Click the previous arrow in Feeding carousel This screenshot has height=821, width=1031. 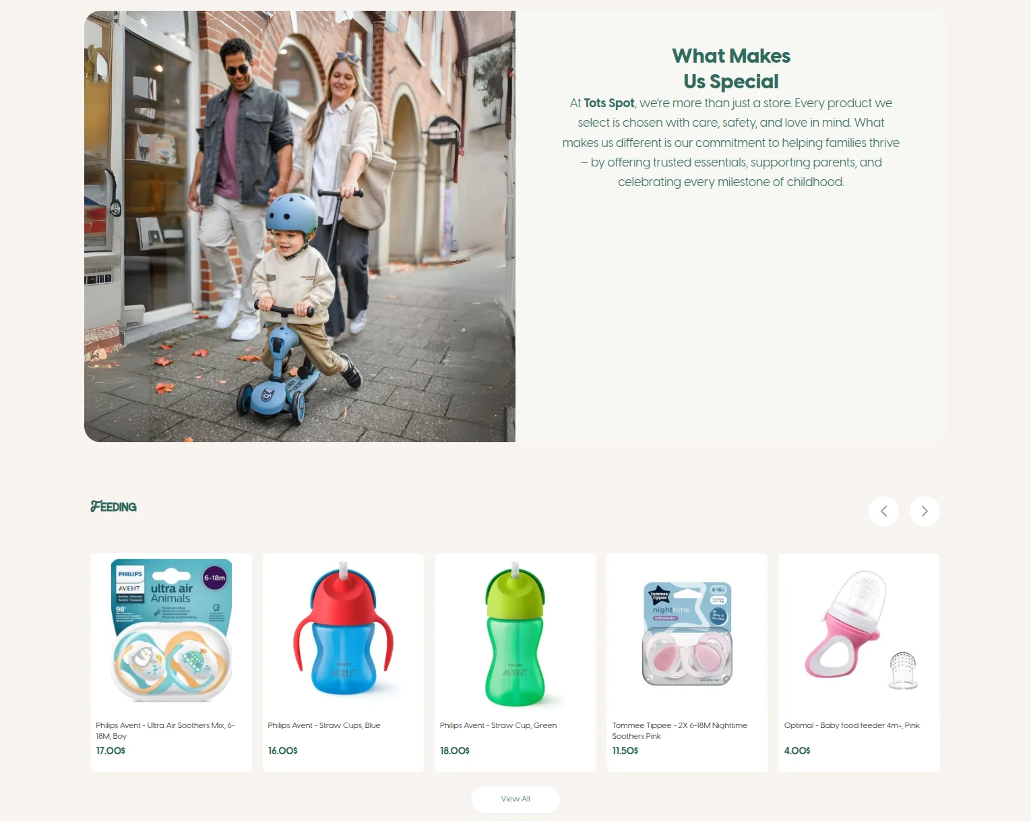pos(883,511)
